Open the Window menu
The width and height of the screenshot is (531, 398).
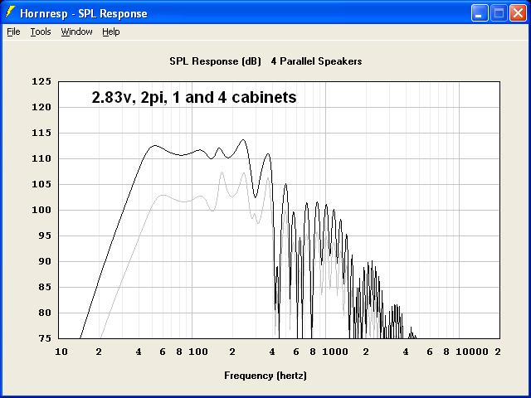[x=76, y=32]
